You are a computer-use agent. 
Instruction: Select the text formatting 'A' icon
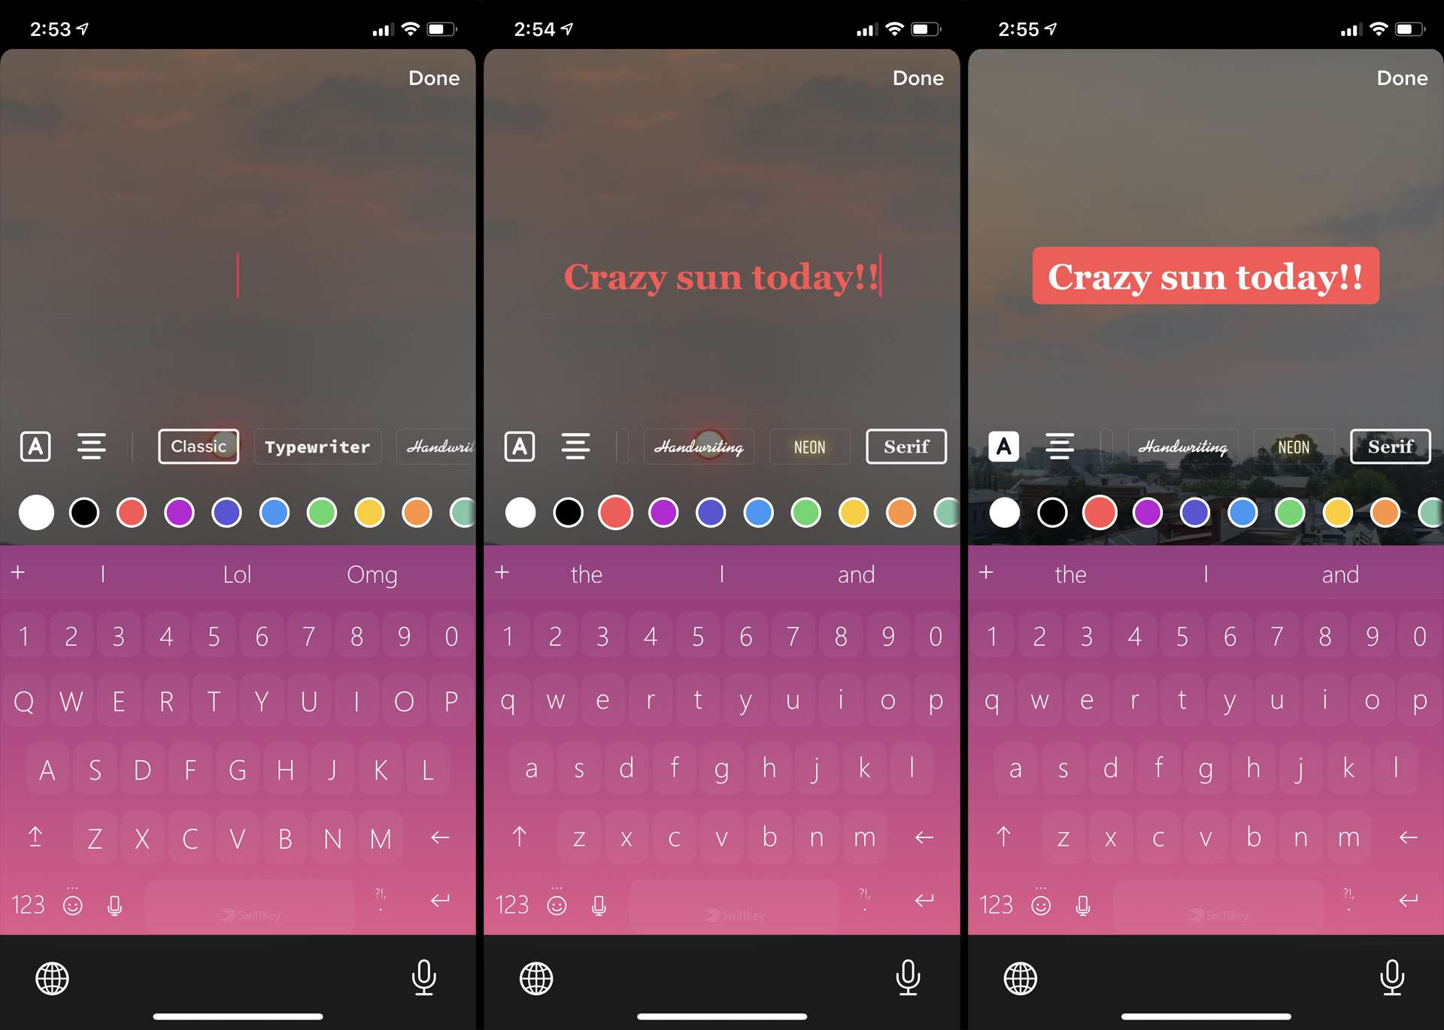pos(35,446)
